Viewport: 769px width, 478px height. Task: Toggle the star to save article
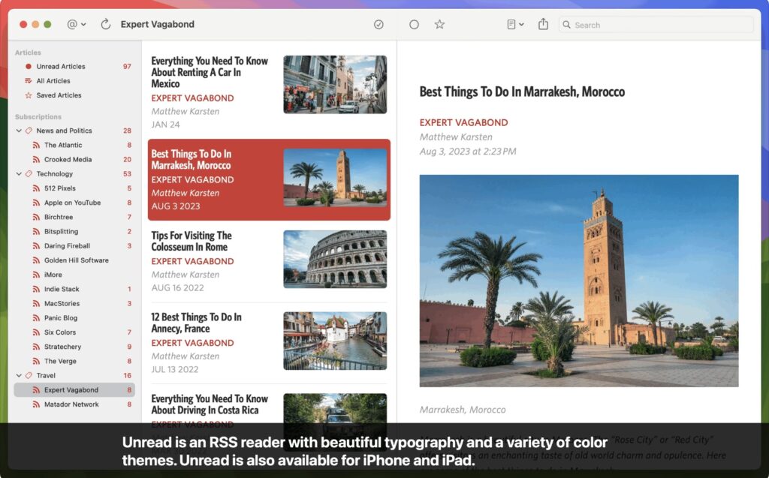(x=439, y=24)
